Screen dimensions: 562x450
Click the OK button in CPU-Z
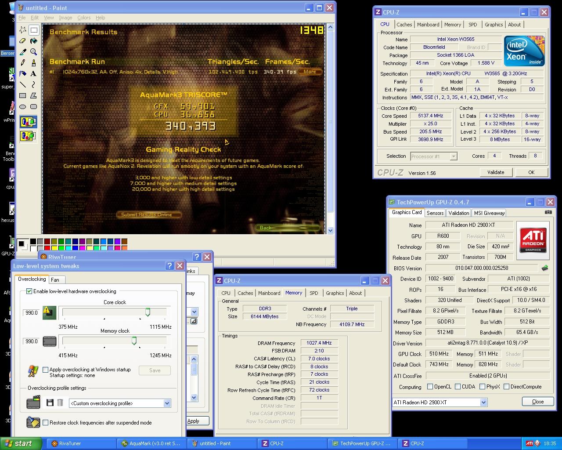[x=531, y=172]
